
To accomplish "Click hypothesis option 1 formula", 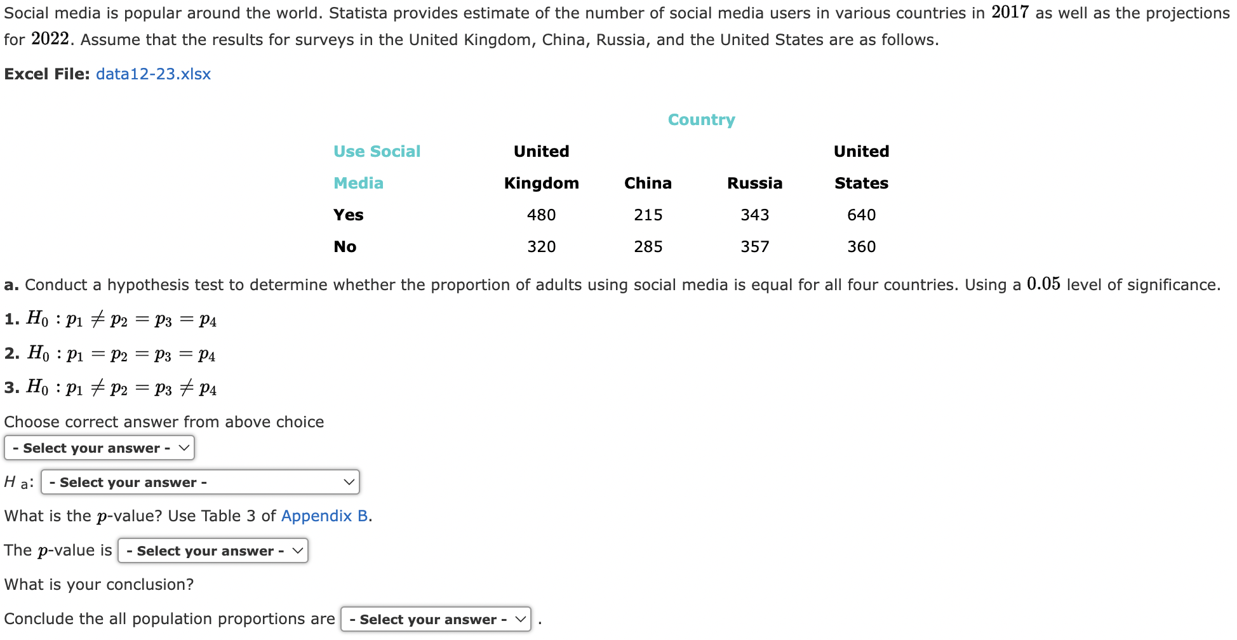I will (x=121, y=319).
